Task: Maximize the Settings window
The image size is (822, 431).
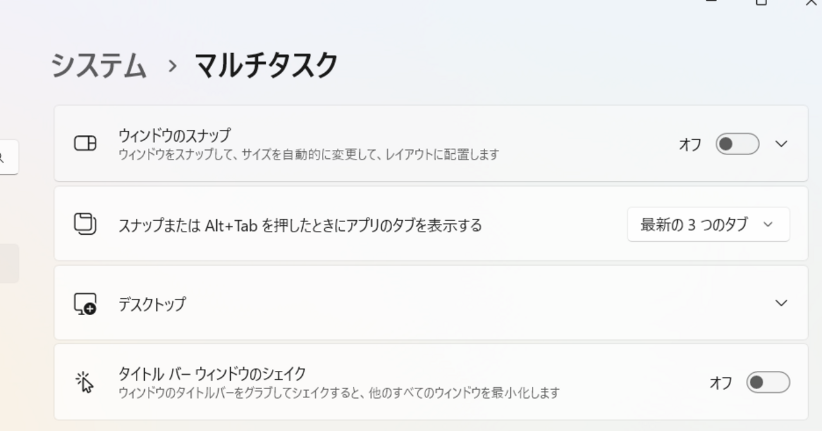Action: coord(761,3)
